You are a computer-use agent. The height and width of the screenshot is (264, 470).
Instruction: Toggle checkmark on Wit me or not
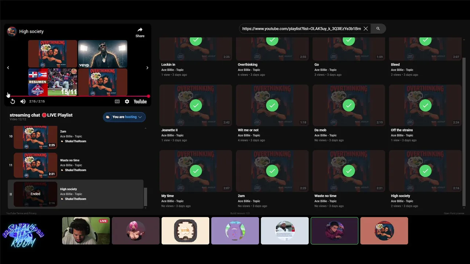pos(272,105)
